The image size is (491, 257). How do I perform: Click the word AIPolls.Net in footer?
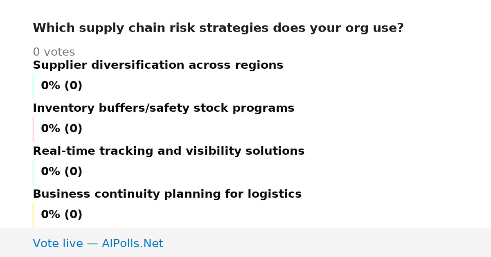132,244
